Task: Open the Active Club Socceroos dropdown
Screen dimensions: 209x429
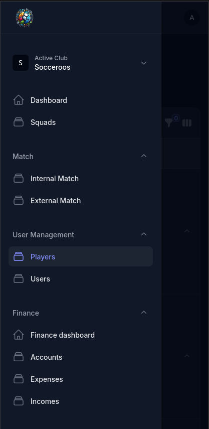Action: pos(81,63)
